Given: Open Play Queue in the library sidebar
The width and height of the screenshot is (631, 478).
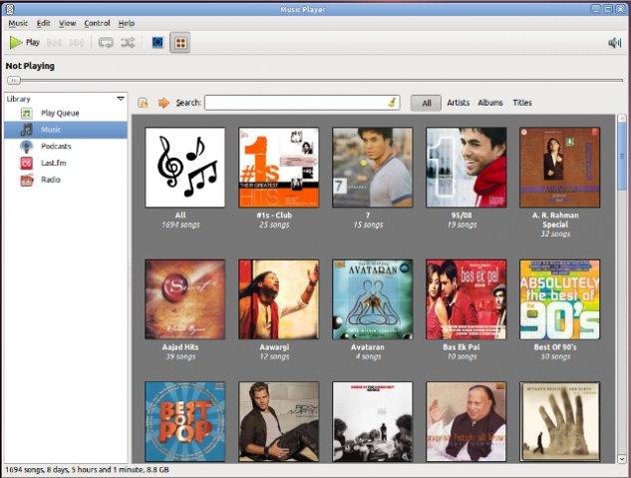Looking at the screenshot, I should (60, 113).
